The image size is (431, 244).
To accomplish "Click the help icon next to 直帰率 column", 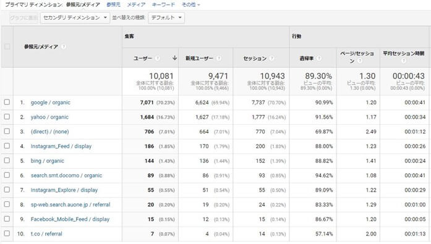I will point(319,58).
